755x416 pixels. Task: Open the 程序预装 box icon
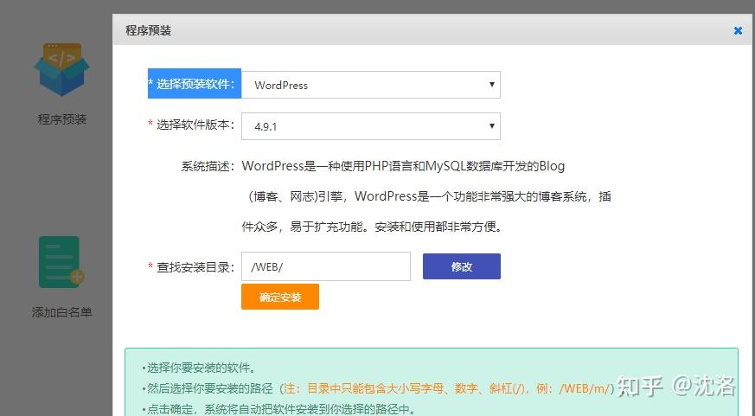pyautogui.click(x=61, y=69)
